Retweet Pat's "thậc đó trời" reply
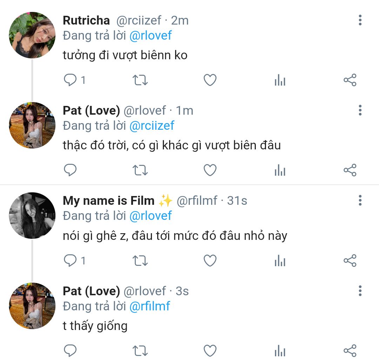The width and height of the screenshot is (379, 364). coord(140,170)
